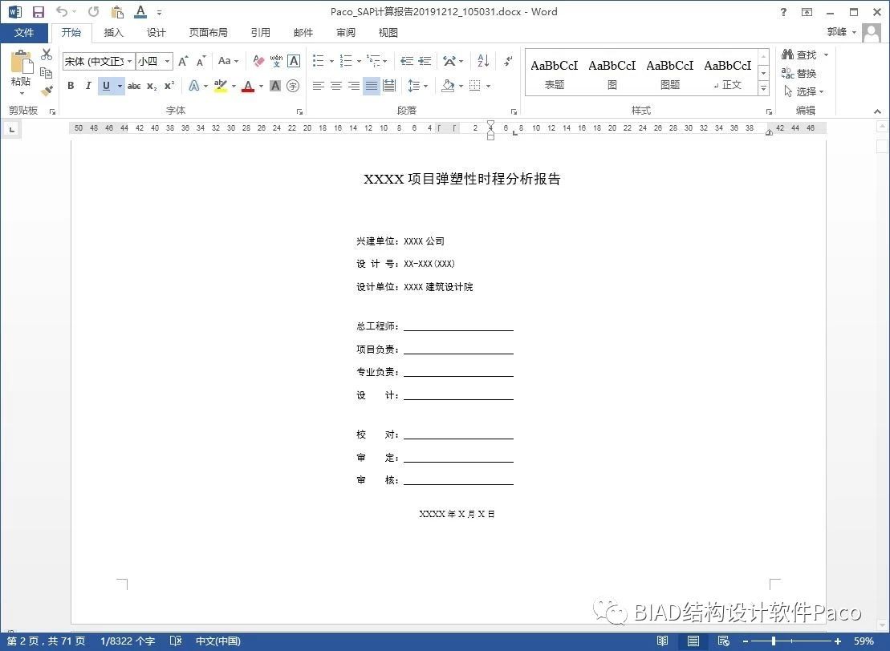Click the Cut scissors icon
This screenshot has width=890, height=651.
[47, 55]
